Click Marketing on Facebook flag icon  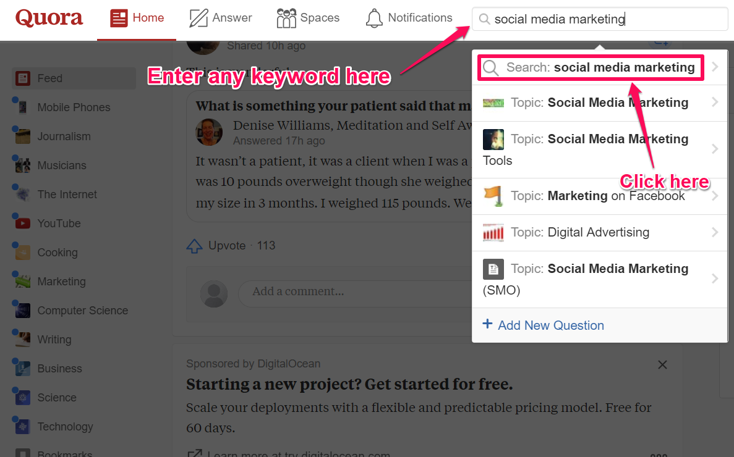pos(493,196)
